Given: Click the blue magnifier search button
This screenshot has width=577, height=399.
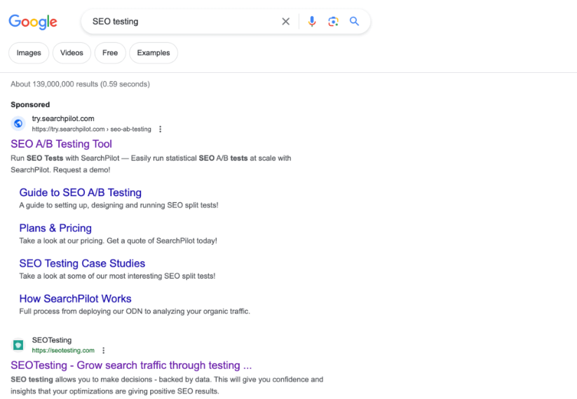Looking at the screenshot, I should (354, 22).
